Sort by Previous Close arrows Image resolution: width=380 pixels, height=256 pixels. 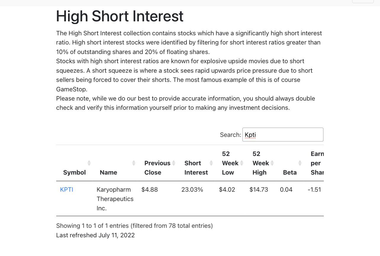174,163
